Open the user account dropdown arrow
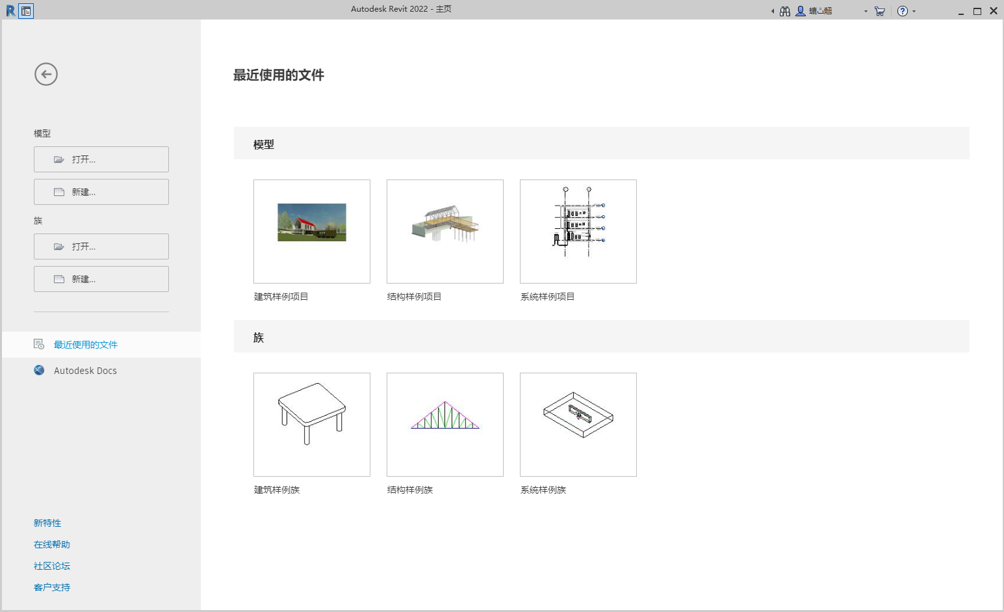 [866, 11]
